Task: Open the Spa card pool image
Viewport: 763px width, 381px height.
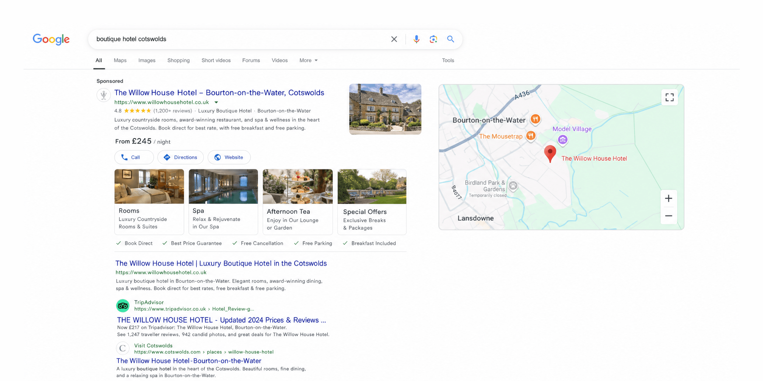Action: pos(223,187)
